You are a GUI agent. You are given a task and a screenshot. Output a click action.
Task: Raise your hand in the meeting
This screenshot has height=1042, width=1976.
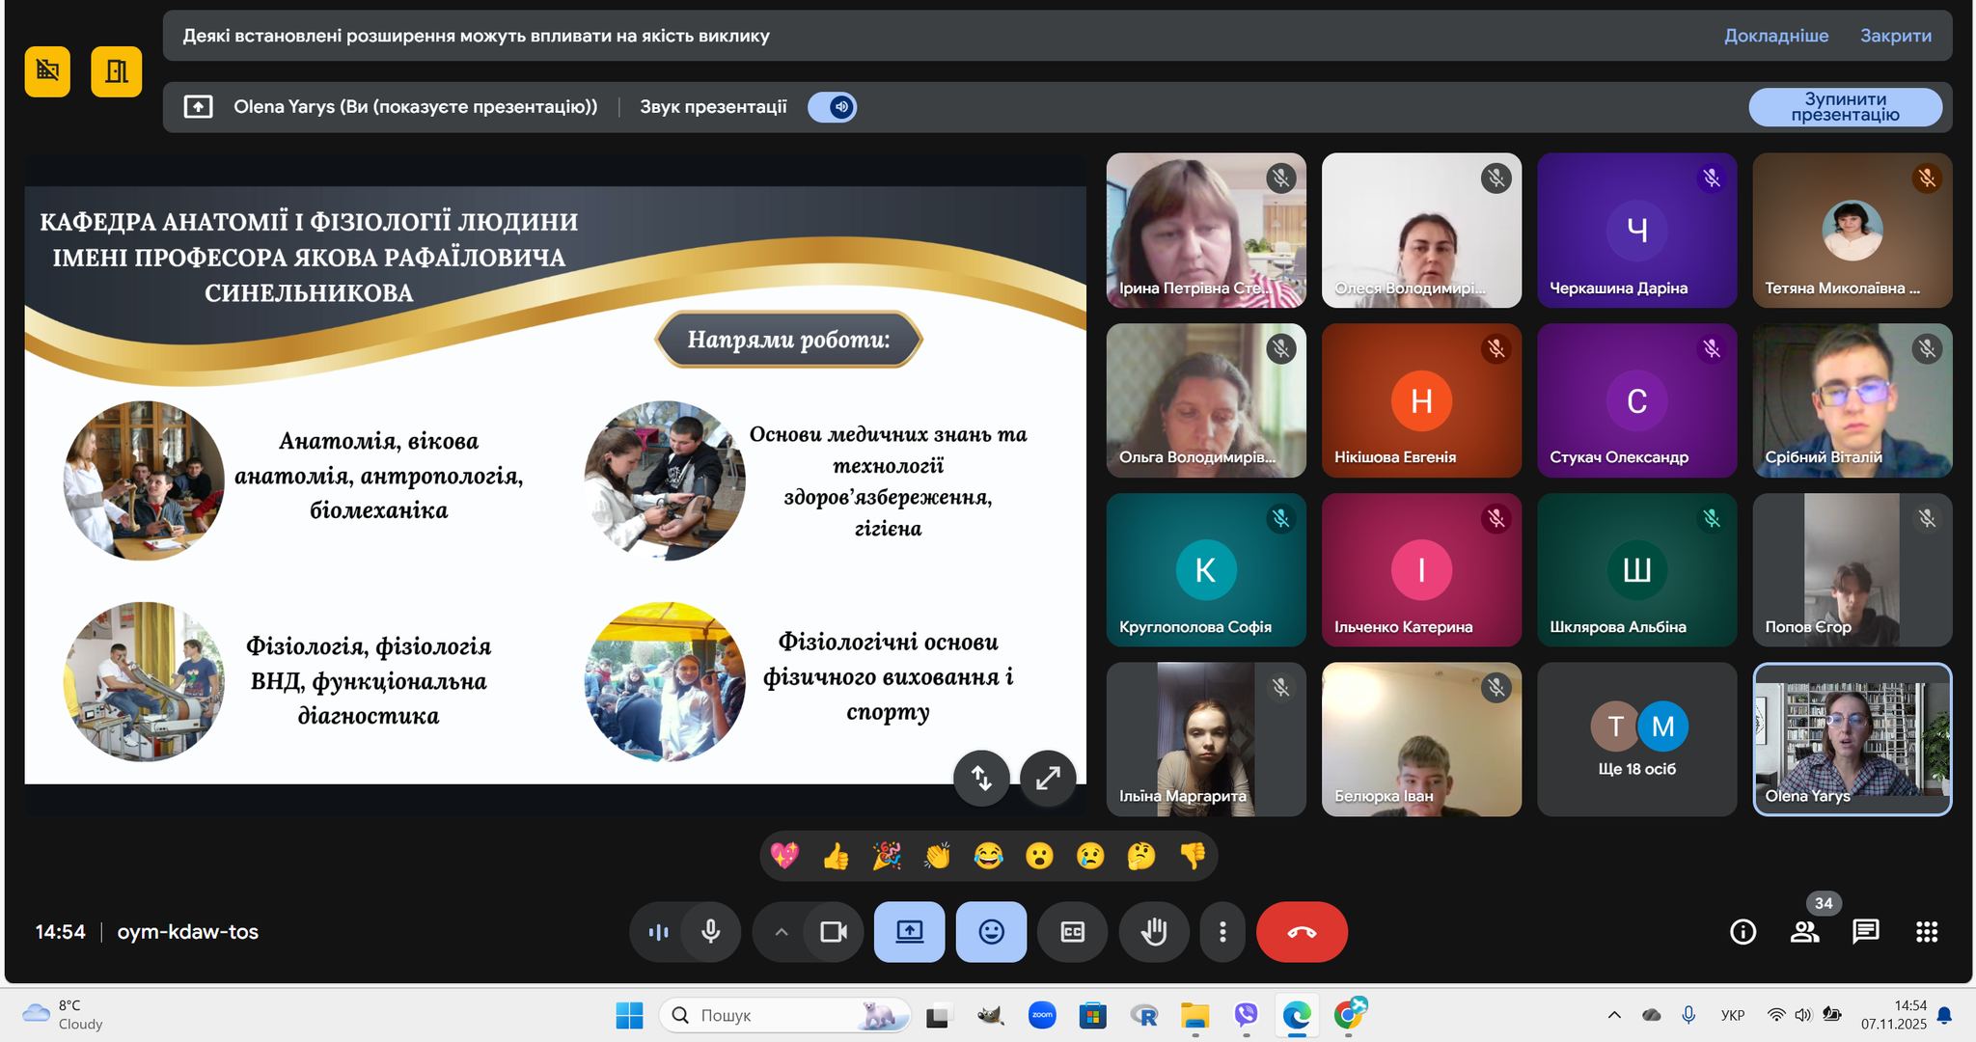[x=1153, y=932]
